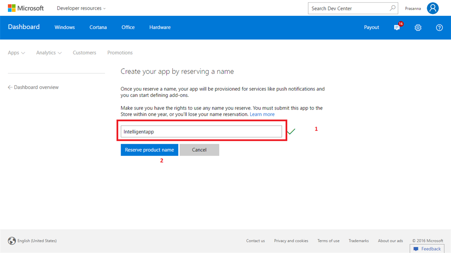451x253 pixels.
Task: Go to the Dashboard home
Action: [24, 27]
